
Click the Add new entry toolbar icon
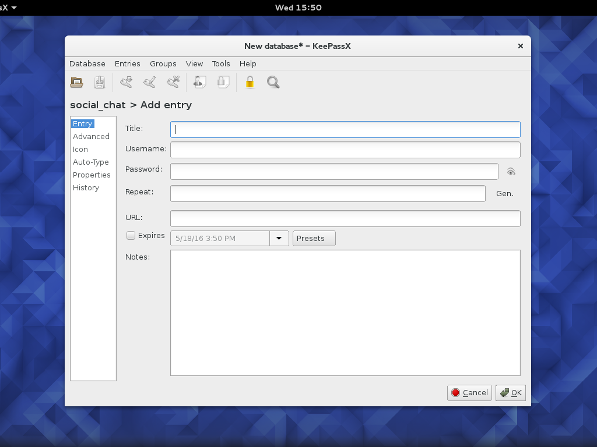click(126, 82)
